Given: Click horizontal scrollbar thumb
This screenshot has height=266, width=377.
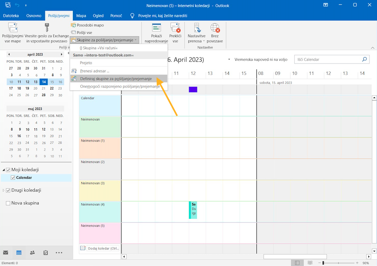Looking at the screenshot, I should 295,257.
